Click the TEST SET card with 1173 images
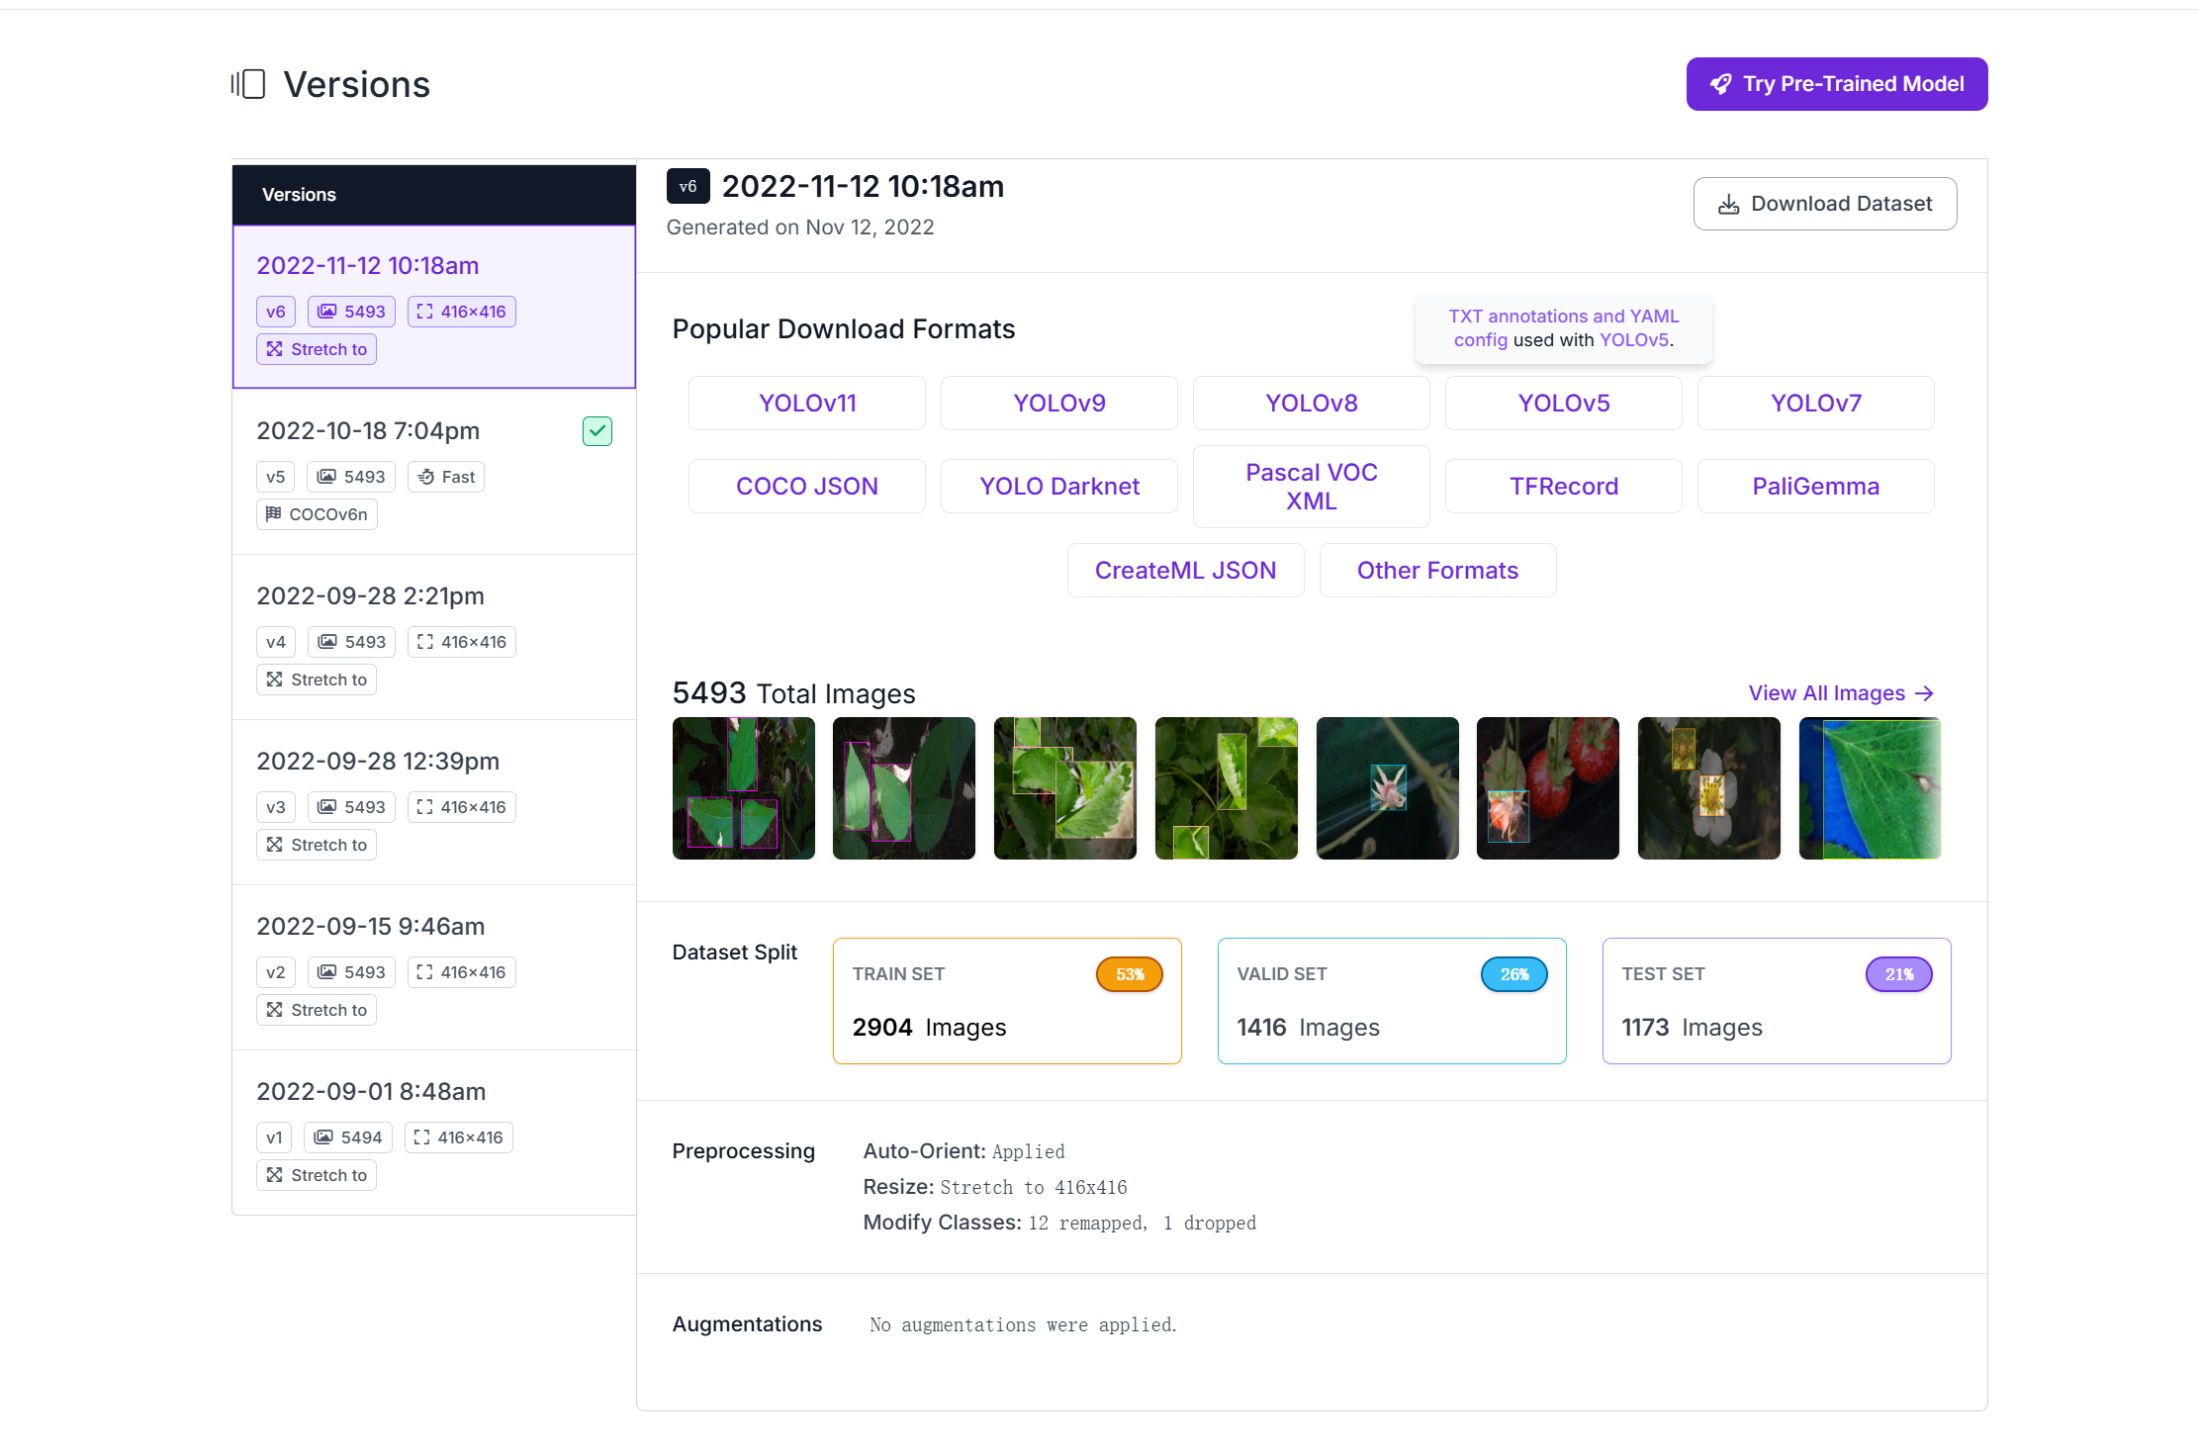Screen dimensions: 2199x1454 tap(1777, 1001)
